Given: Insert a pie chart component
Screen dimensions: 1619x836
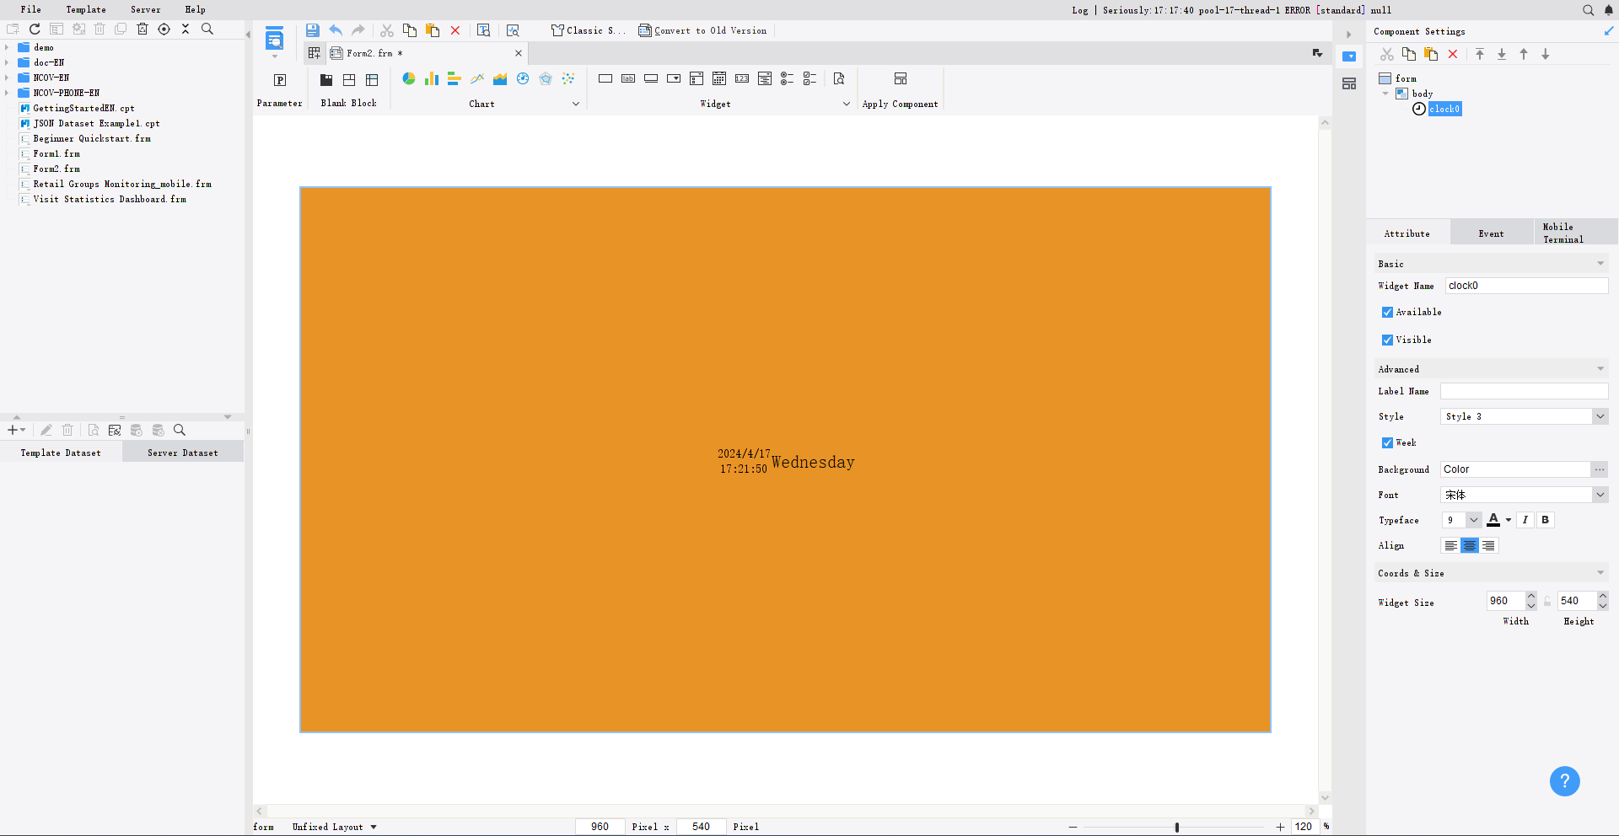Looking at the screenshot, I should [409, 78].
